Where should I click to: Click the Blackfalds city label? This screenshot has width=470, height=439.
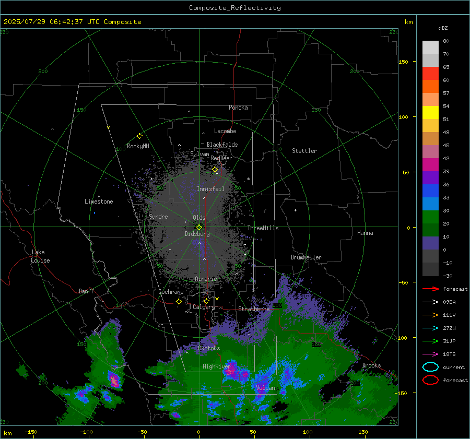(222, 145)
